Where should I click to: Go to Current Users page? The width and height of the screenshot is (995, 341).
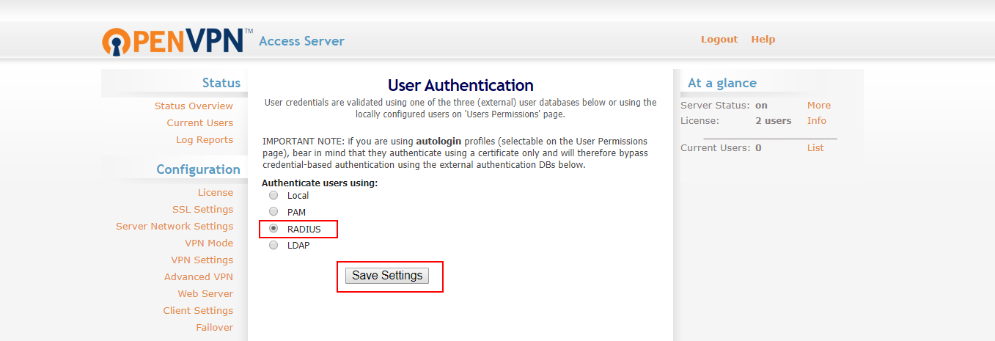click(199, 123)
